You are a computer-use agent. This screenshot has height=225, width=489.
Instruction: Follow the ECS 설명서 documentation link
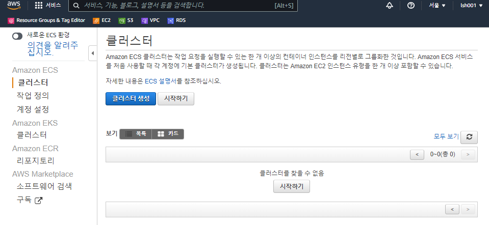[x=161, y=81]
